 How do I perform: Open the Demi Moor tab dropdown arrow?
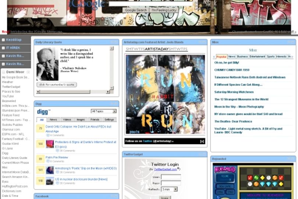[28, 72]
